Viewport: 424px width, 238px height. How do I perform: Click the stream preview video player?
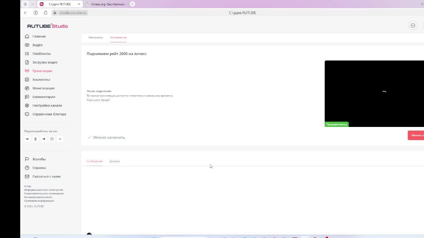(374, 94)
